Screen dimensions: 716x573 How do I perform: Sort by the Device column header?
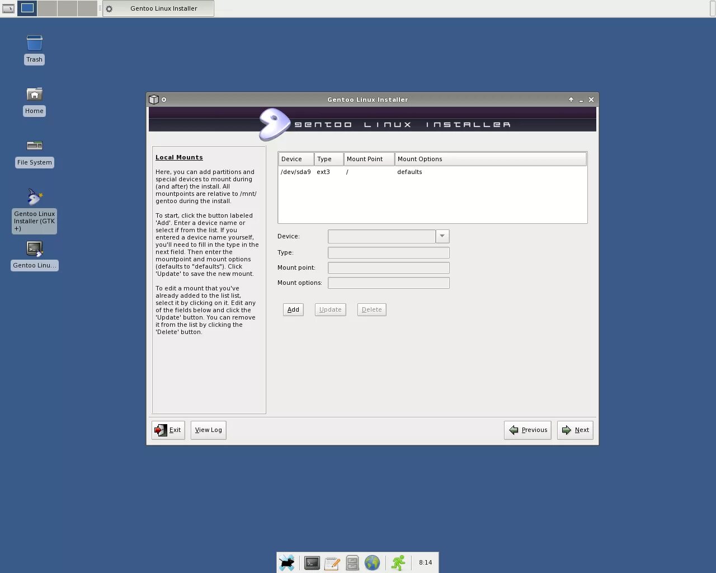[296, 159]
